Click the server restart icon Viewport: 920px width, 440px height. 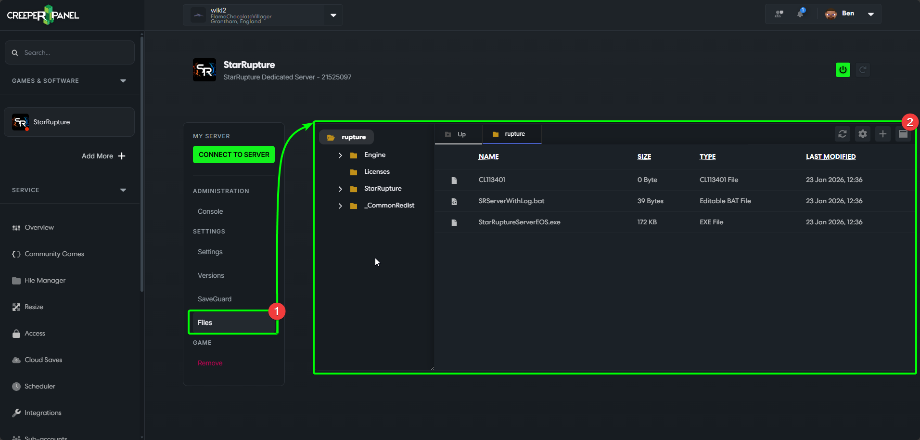(x=863, y=70)
